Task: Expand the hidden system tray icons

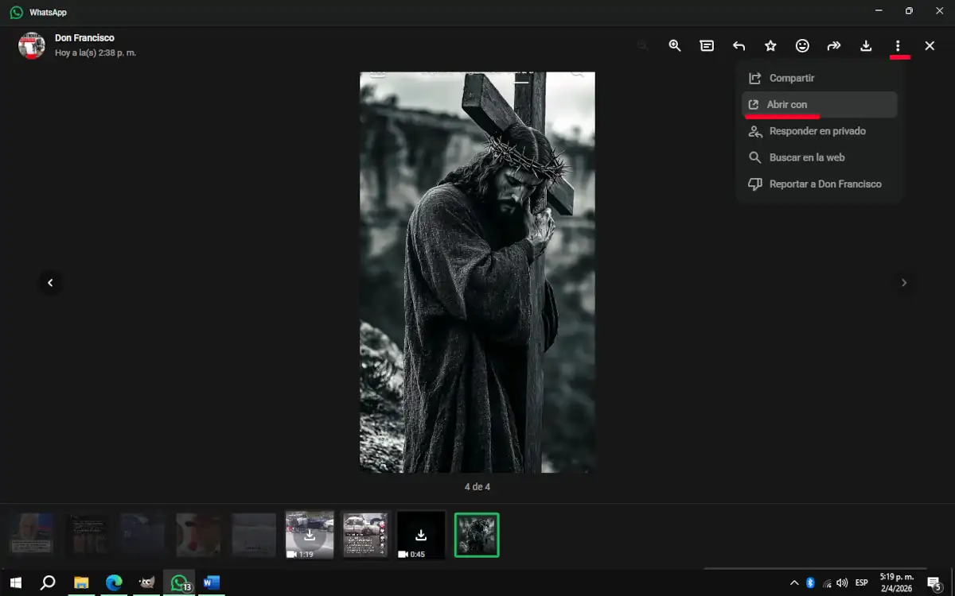Action: click(793, 582)
